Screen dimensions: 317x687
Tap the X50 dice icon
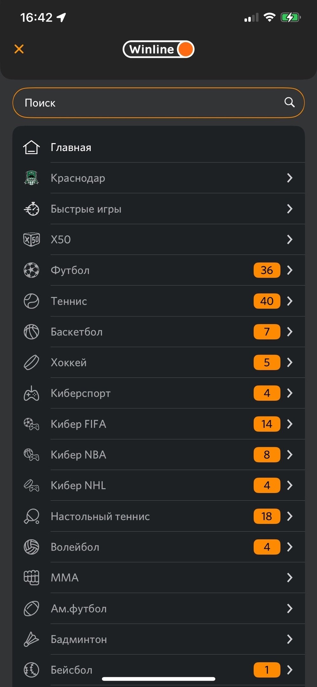(31, 239)
